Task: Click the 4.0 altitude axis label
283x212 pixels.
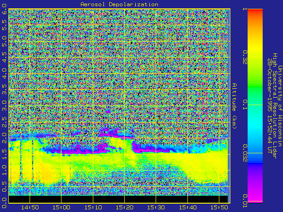Action: click(x=4, y=74)
